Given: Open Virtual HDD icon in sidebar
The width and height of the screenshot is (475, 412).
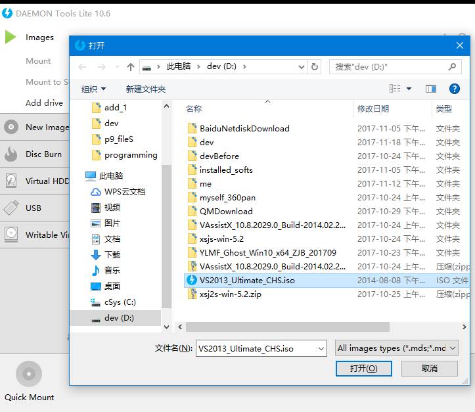Looking at the screenshot, I should (x=11, y=181).
